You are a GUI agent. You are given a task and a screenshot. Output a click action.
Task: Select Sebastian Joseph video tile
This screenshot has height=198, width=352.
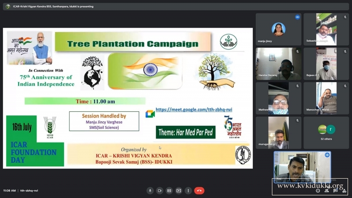point(326,29)
